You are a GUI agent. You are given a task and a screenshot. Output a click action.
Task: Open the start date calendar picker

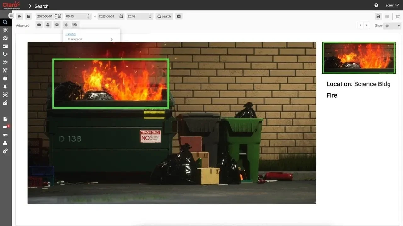point(59,16)
